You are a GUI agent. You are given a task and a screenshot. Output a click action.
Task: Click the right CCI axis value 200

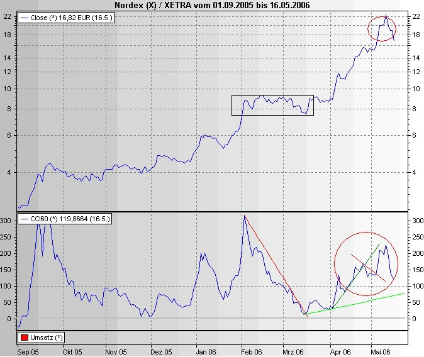click(418, 253)
